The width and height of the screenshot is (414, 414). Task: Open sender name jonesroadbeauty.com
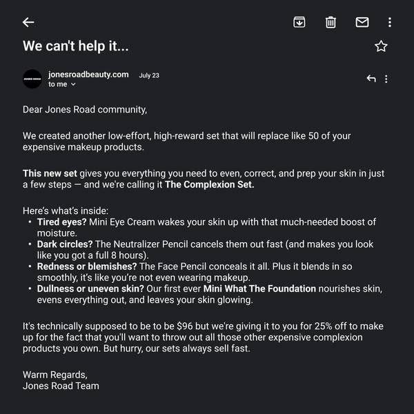coord(88,75)
